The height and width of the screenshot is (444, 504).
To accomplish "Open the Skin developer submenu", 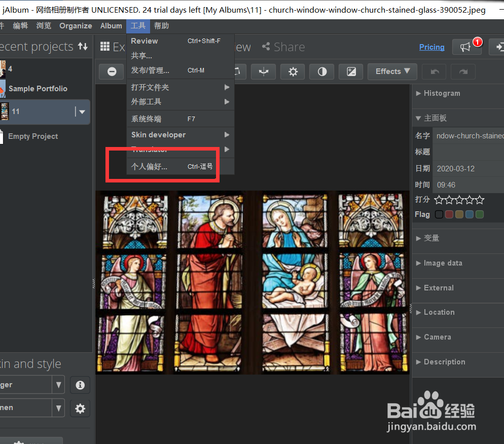I will 181,135.
